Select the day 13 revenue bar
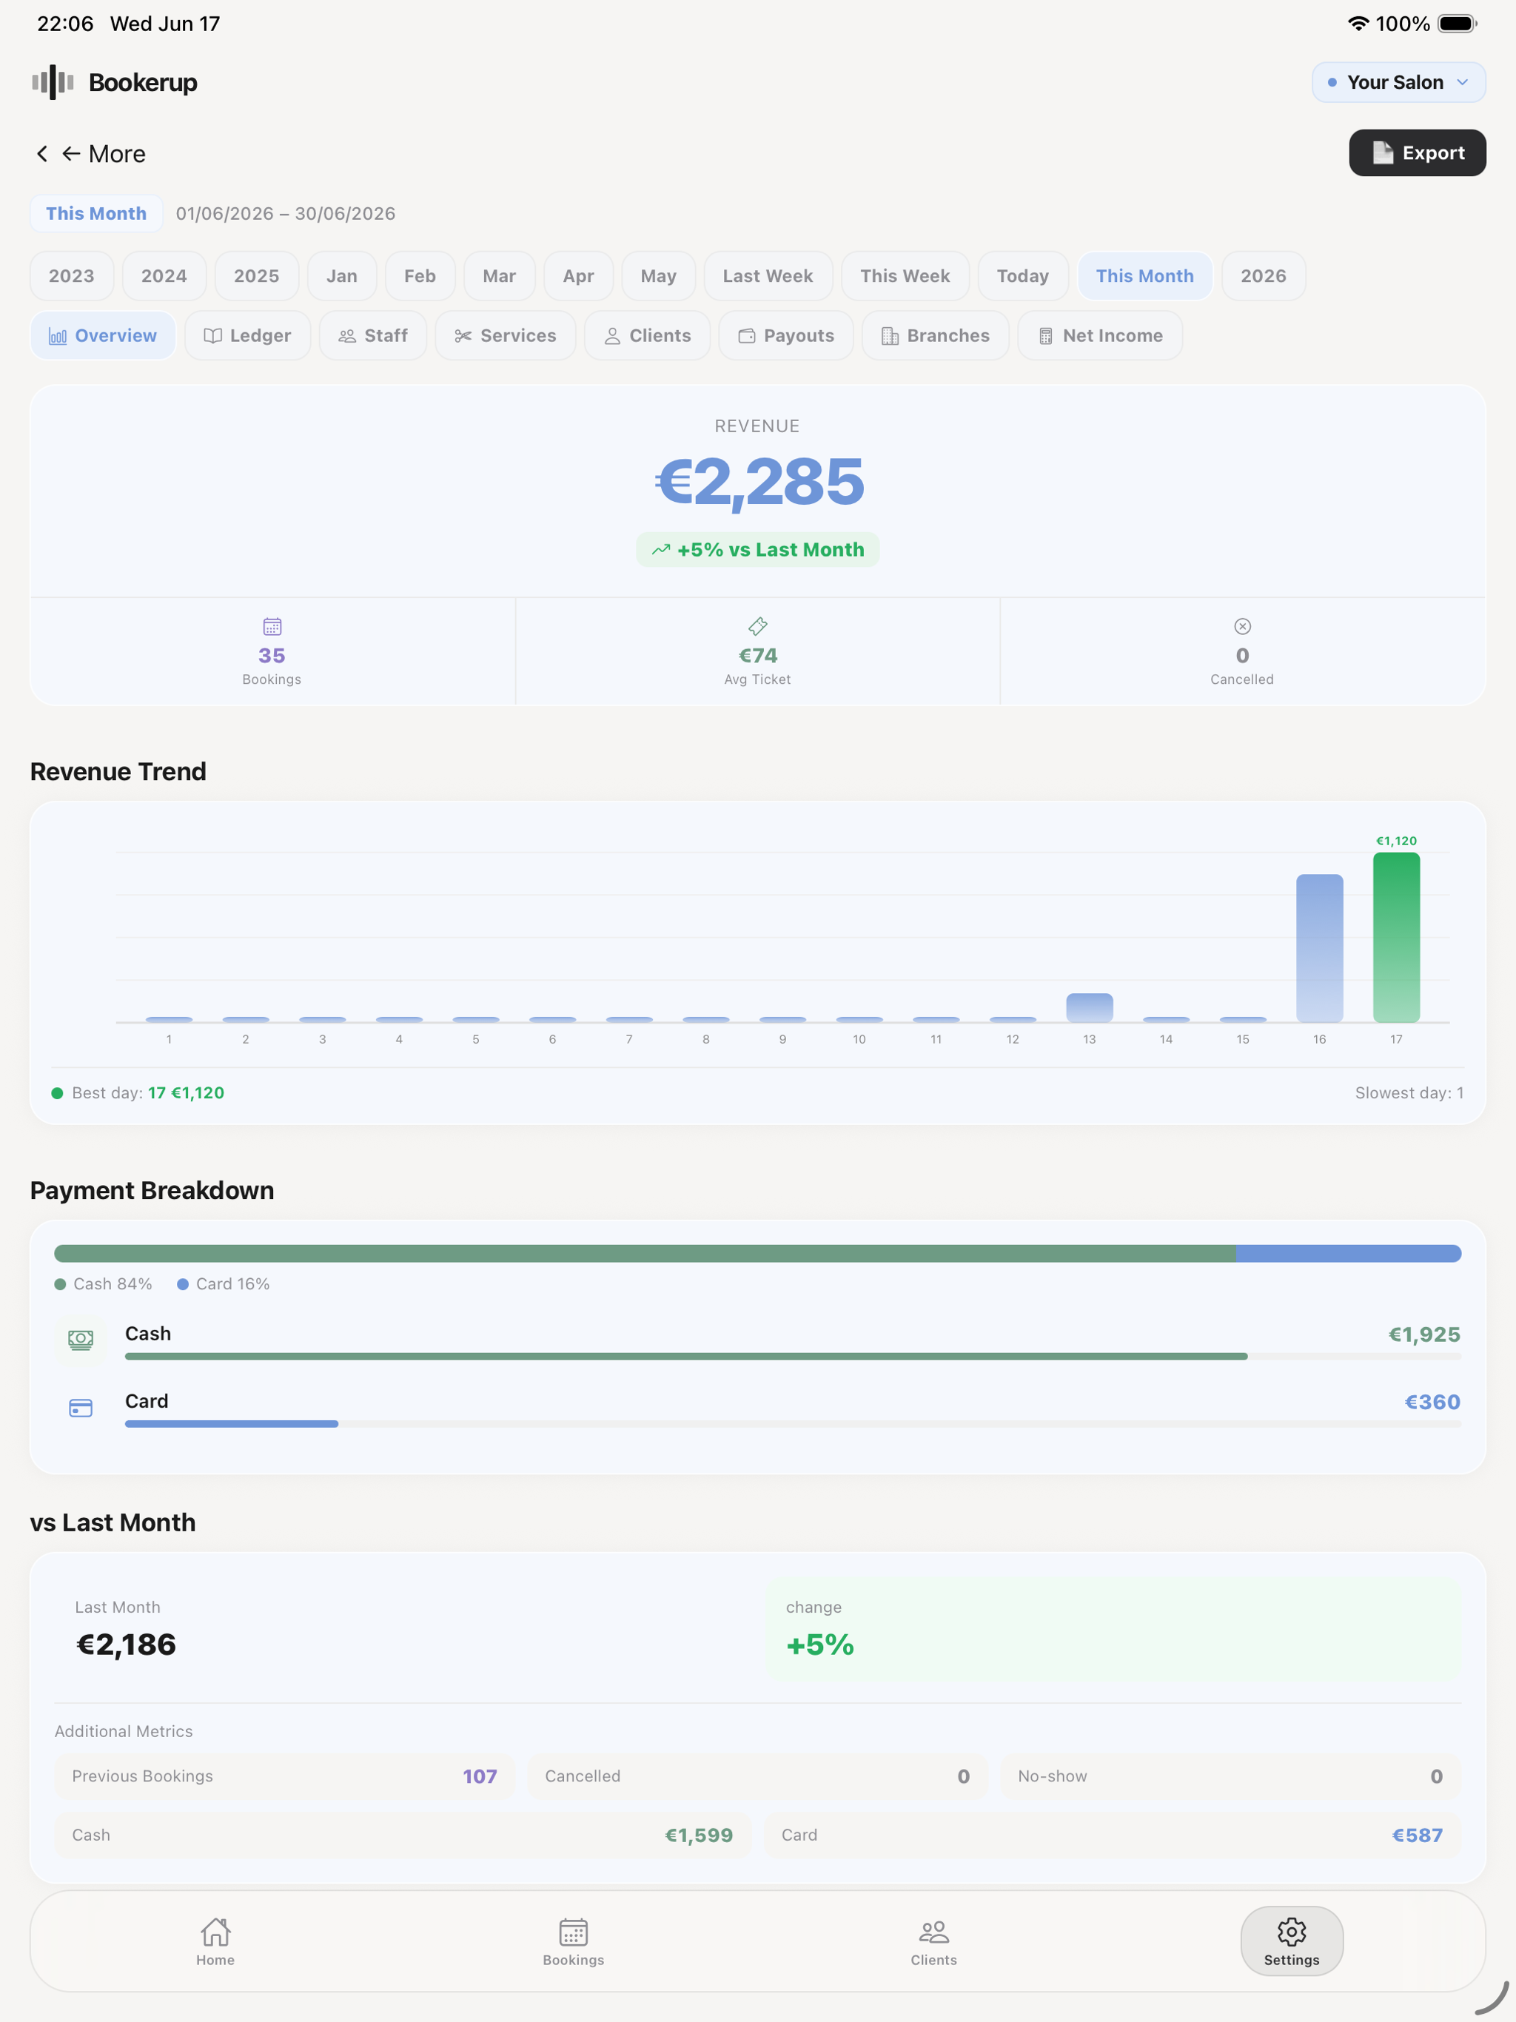 (x=1090, y=1007)
